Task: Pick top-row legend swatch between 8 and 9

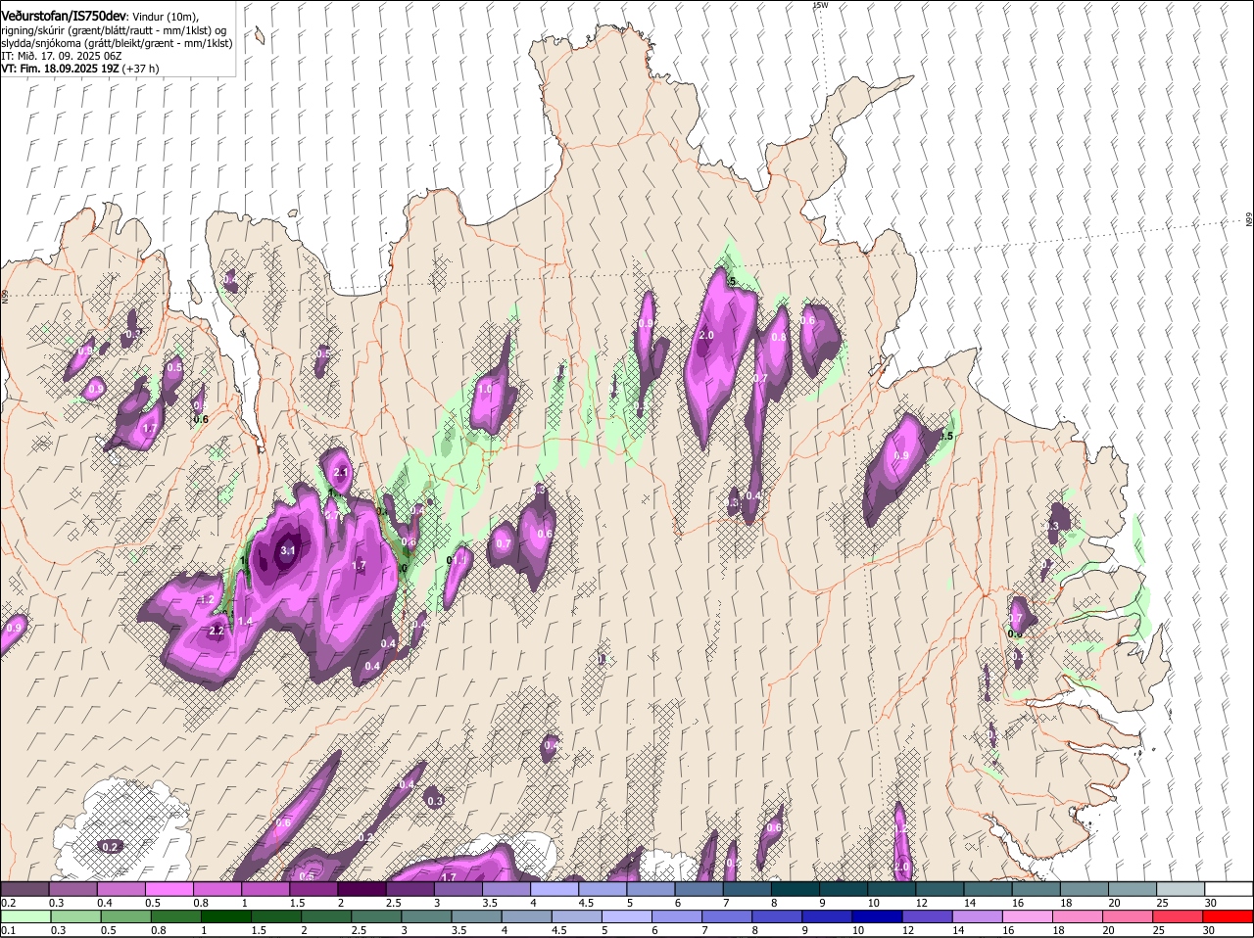Action: 795,889
